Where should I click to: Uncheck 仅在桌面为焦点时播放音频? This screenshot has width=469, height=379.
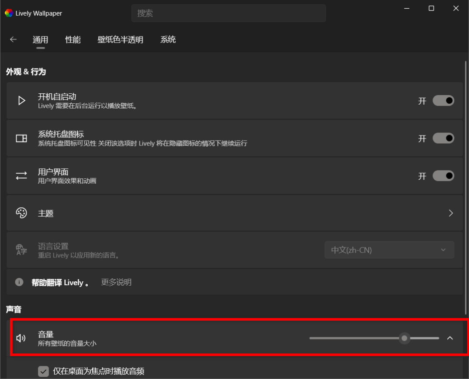[x=43, y=372]
